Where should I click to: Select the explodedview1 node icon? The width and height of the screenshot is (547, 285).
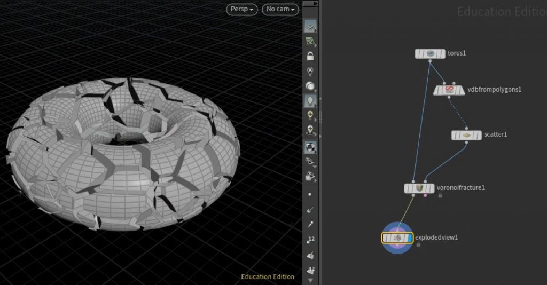397,238
